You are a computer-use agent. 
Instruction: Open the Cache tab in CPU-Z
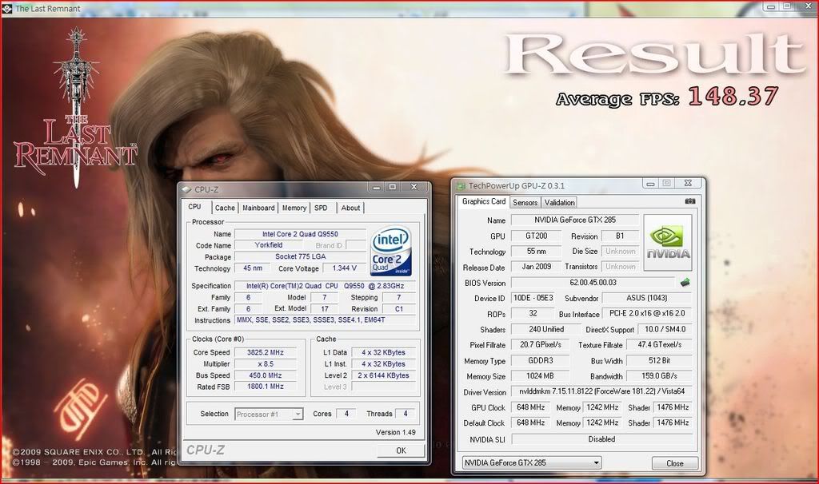[225, 208]
